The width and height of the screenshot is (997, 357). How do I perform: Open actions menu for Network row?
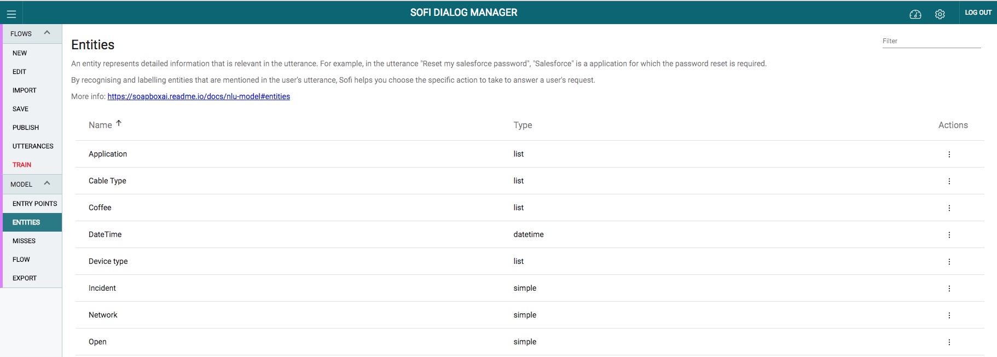click(949, 315)
